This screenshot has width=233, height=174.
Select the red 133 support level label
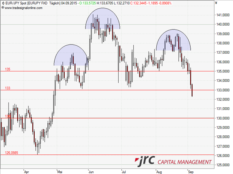(x=7, y=88)
